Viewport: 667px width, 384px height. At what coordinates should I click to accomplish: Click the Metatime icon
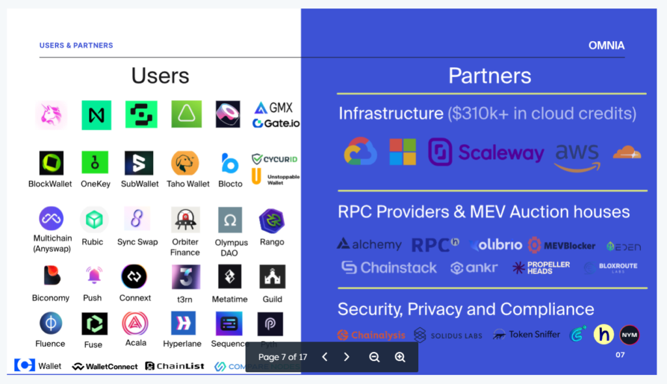(230, 276)
